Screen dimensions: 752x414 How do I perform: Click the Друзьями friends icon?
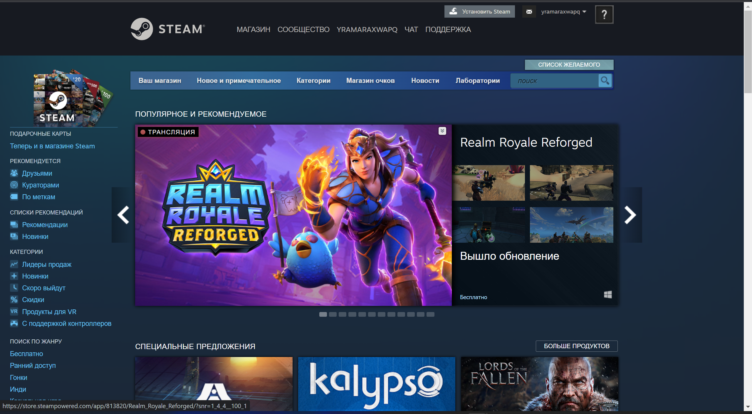pos(14,173)
